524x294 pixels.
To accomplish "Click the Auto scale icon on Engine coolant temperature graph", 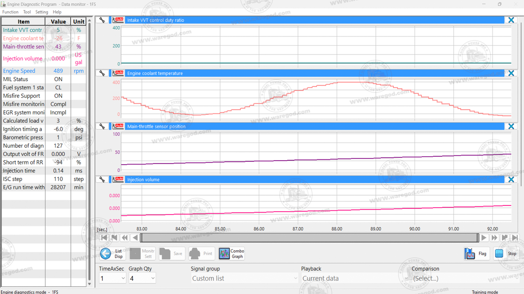I will (118, 73).
